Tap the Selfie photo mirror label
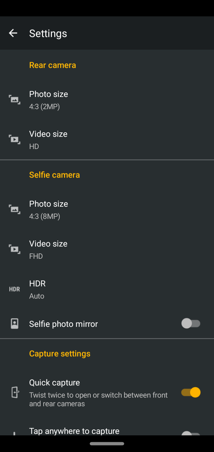This screenshot has height=452, width=214. pos(63,324)
